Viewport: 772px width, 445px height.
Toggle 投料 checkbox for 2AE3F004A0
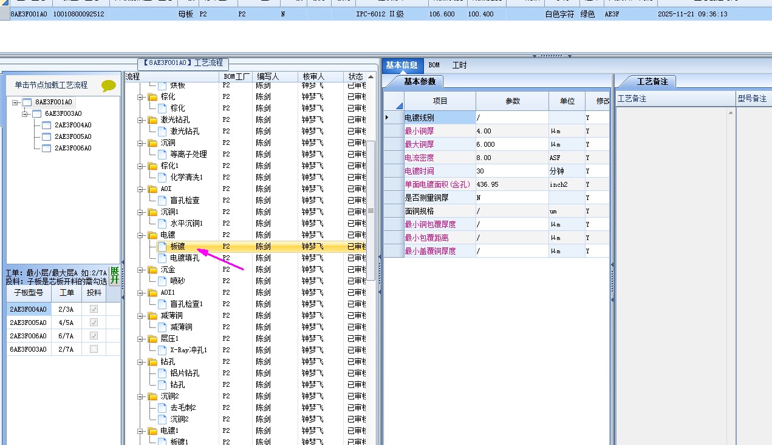tap(94, 309)
